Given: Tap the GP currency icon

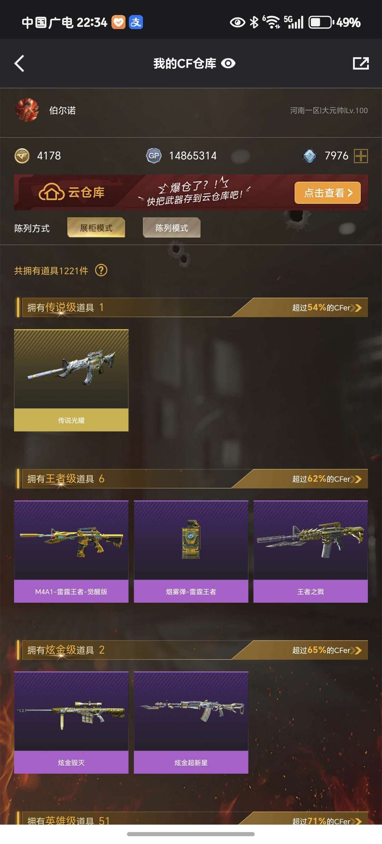Looking at the screenshot, I should click(154, 156).
